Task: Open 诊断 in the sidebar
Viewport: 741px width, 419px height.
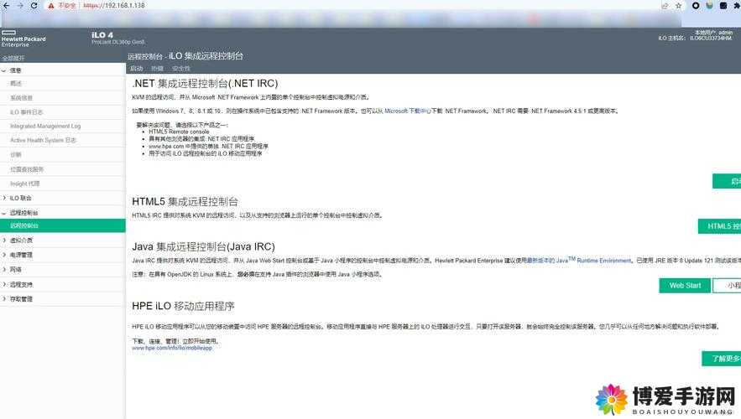Action: coord(16,155)
